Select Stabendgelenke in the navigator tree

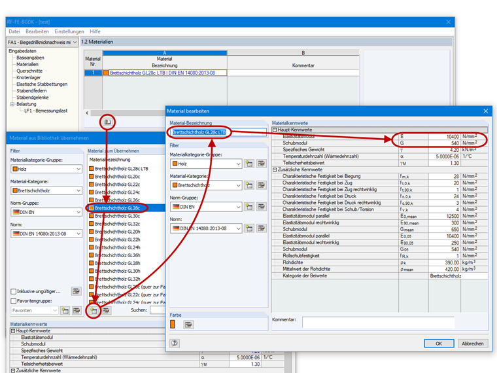(32, 98)
